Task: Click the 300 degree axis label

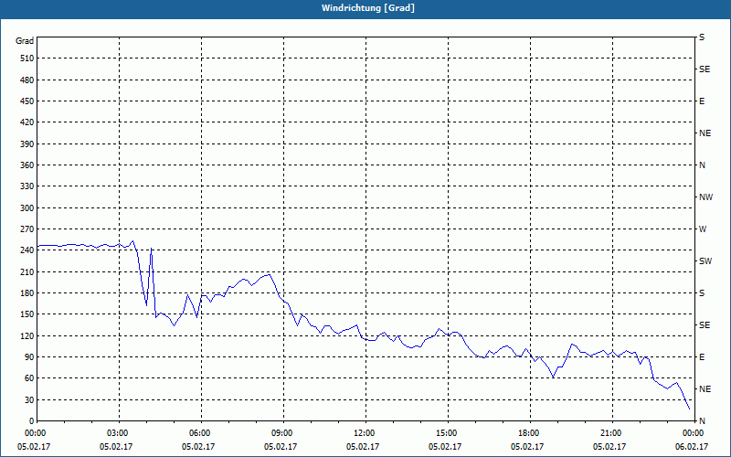Action: (27, 208)
